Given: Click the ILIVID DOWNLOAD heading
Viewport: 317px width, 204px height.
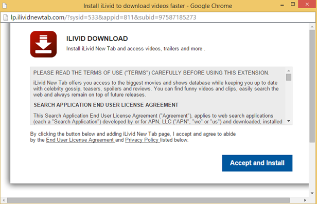Looking at the screenshot, I should pos(97,39).
